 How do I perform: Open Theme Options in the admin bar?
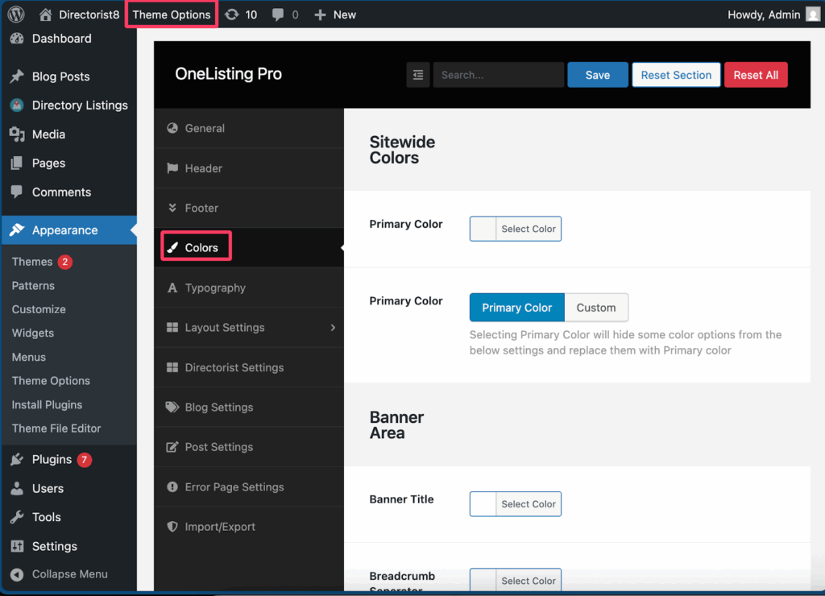click(x=172, y=14)
